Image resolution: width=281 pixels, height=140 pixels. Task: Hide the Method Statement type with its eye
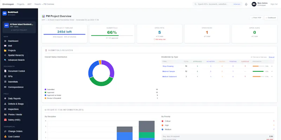[272, 77]
